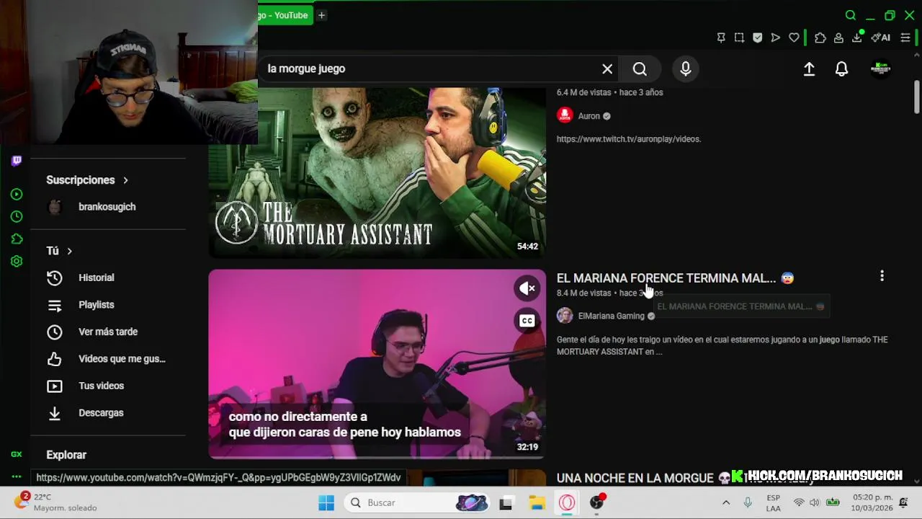922x519 pixels.
Task: Open the UNA NOCHE EN LA MORGUE video title
Action: pyautogui.click(x=635, y=478)
